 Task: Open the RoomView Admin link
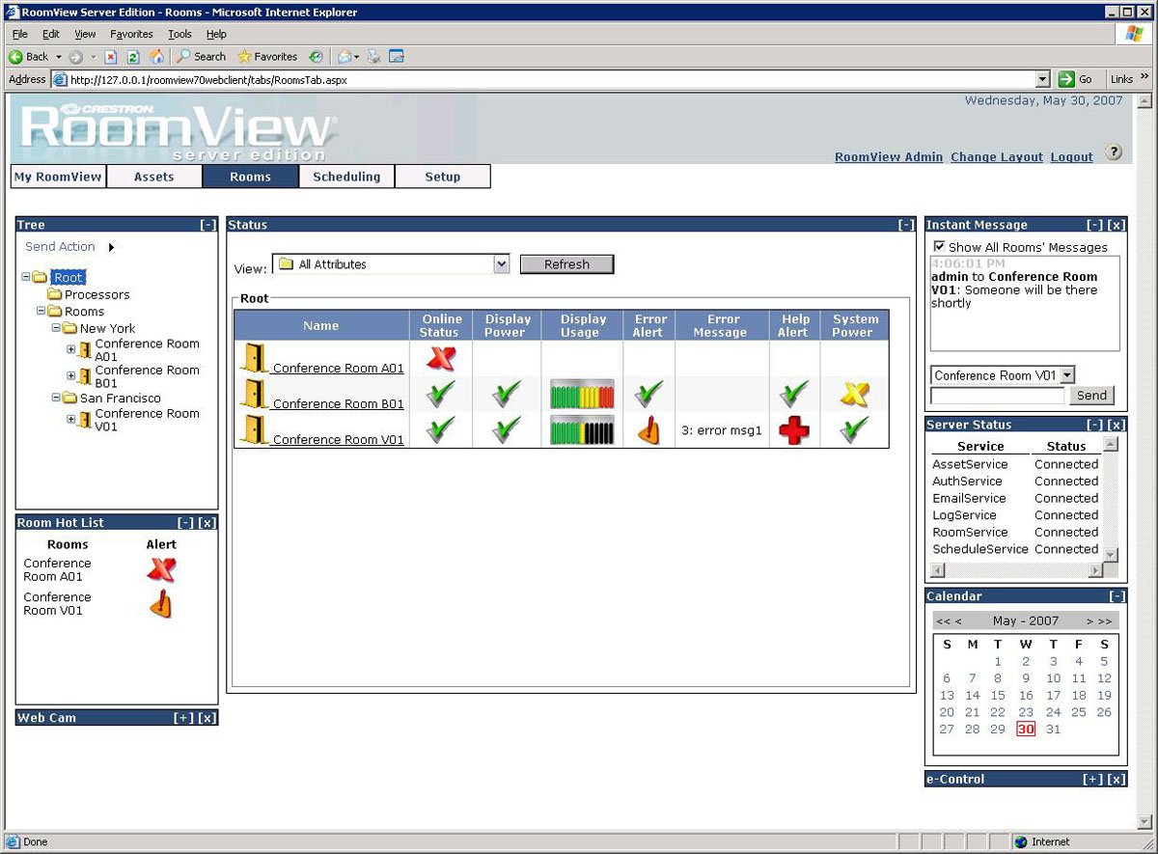888,156
